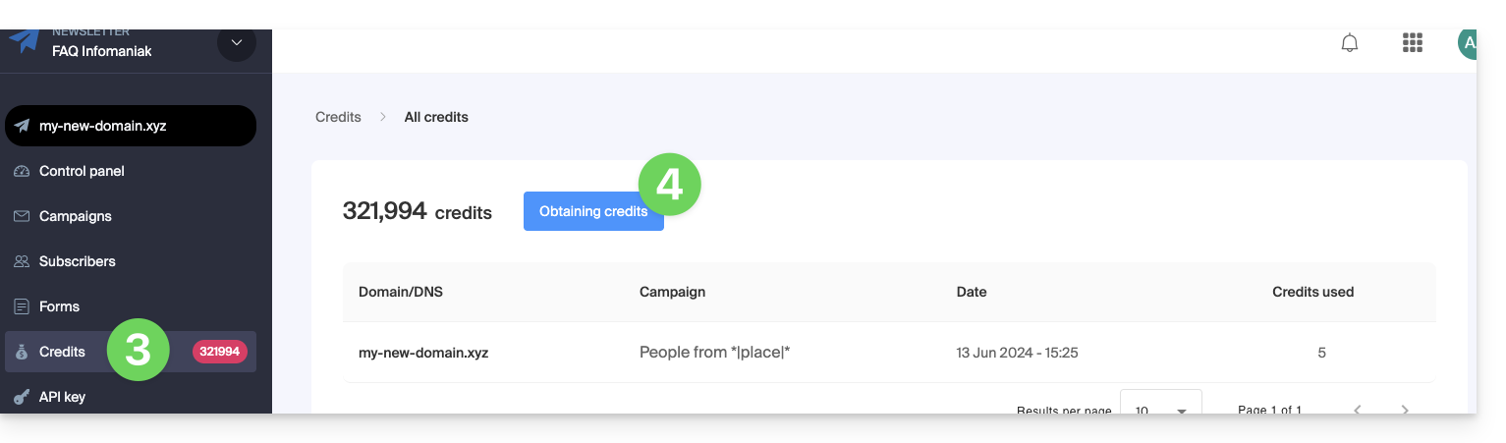Image resolution: width=1506 pixels, height=443 pixels.
Task: Click the Campaigns envelope icon
Action: pos(22,216)
